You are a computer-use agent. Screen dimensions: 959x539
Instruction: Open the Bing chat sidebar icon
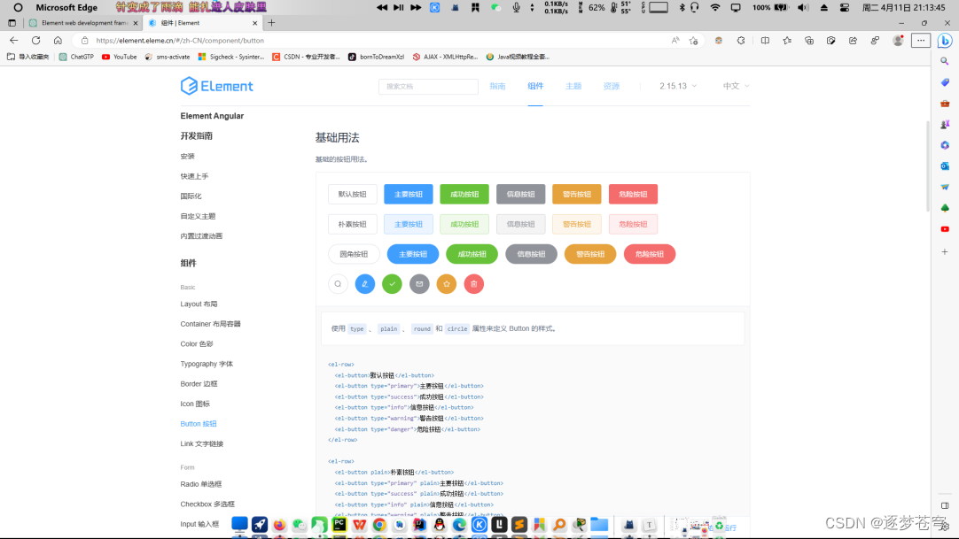tap(945, 41)
